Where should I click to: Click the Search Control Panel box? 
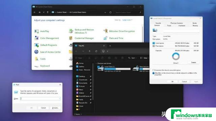pyautogui.click(x=128, y=12)
